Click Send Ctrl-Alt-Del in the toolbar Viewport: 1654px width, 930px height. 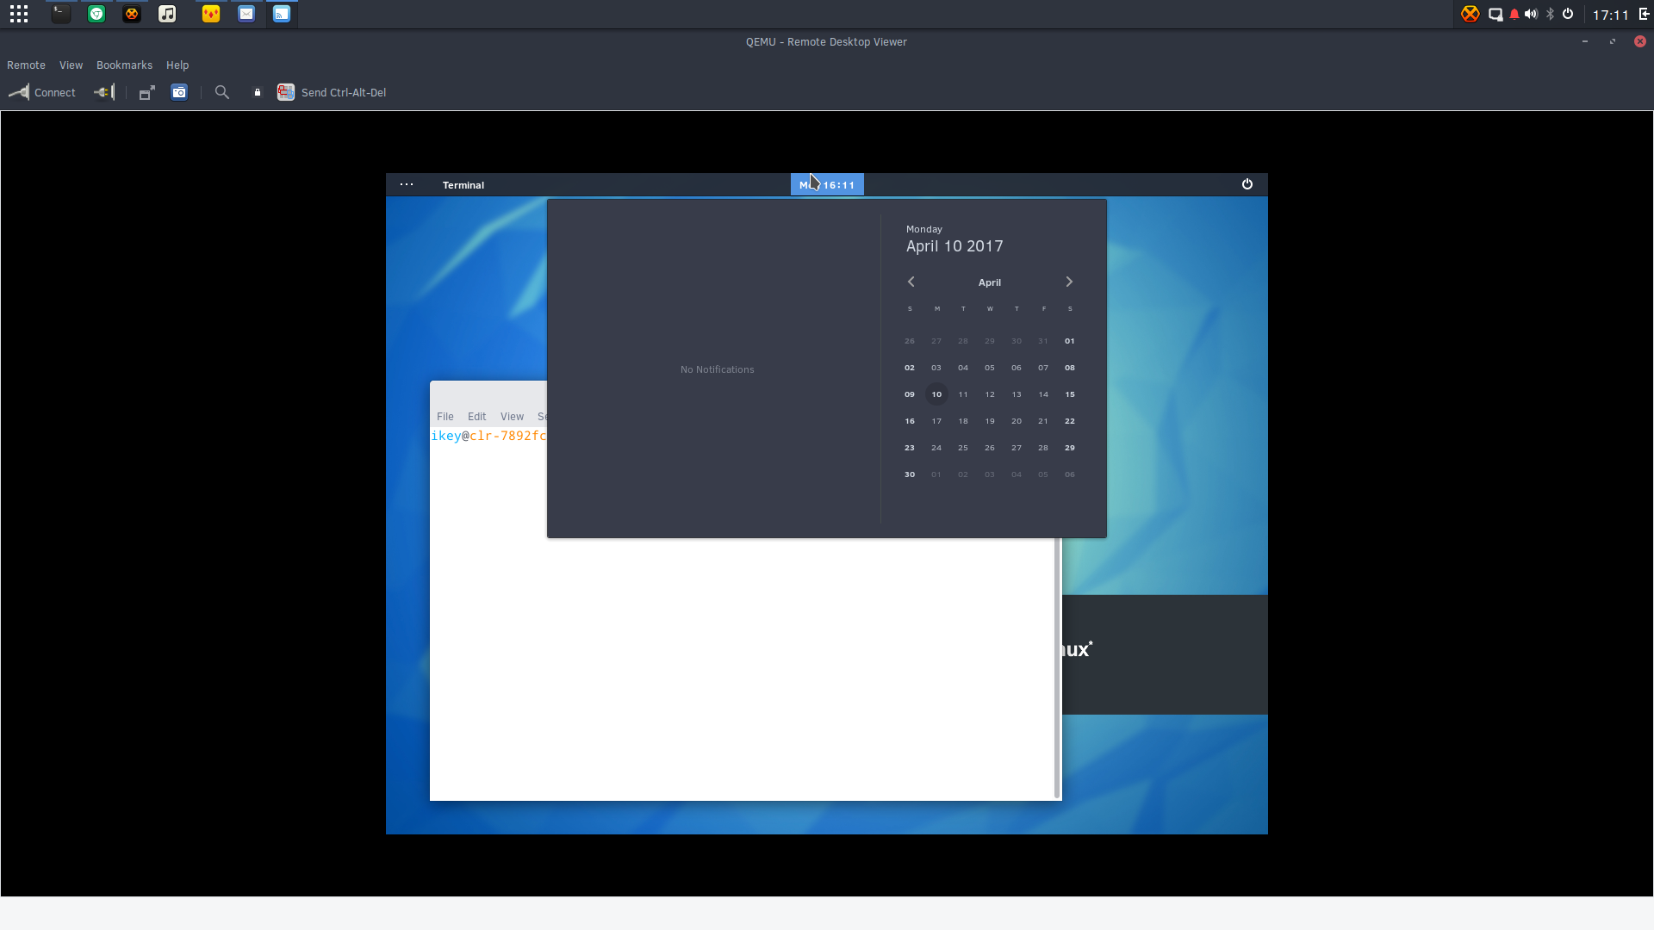click(x=332, y=92)
